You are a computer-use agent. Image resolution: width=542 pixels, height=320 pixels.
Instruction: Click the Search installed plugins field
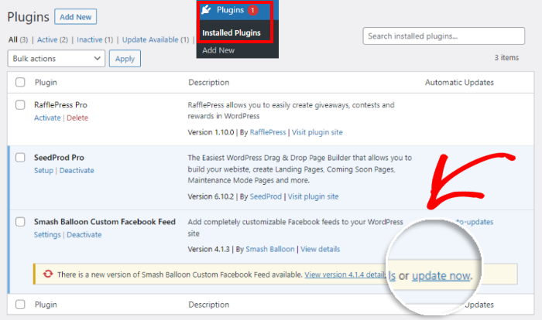click(444, 36)
